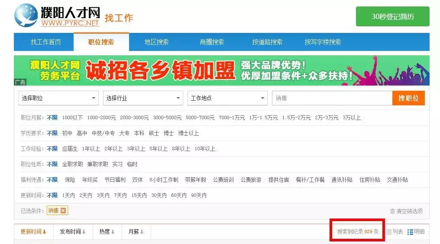Viewport: 440px width, 244px height.
Task: Filter job type by 临时
Action: [x=132, y=164]
